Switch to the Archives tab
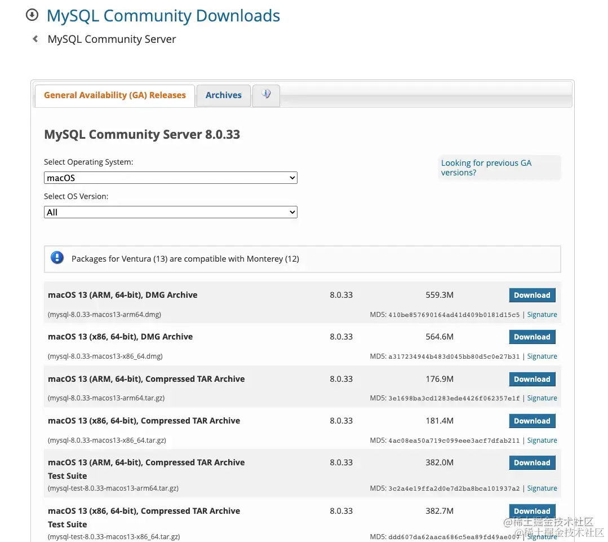The height and width of the screenshot is (542, 608). coord(223,95)
